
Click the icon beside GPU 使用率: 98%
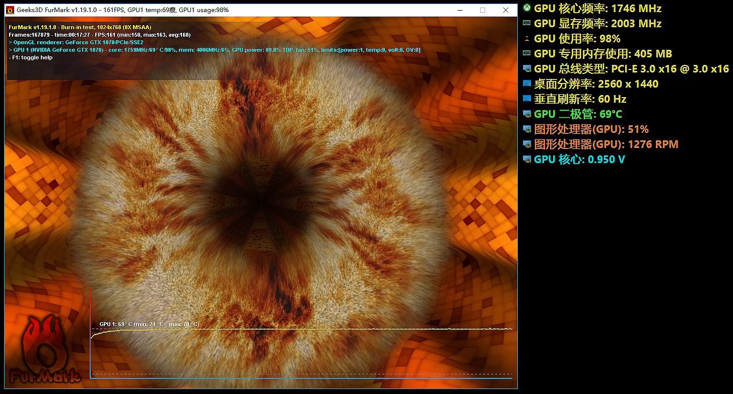point(527,38)
